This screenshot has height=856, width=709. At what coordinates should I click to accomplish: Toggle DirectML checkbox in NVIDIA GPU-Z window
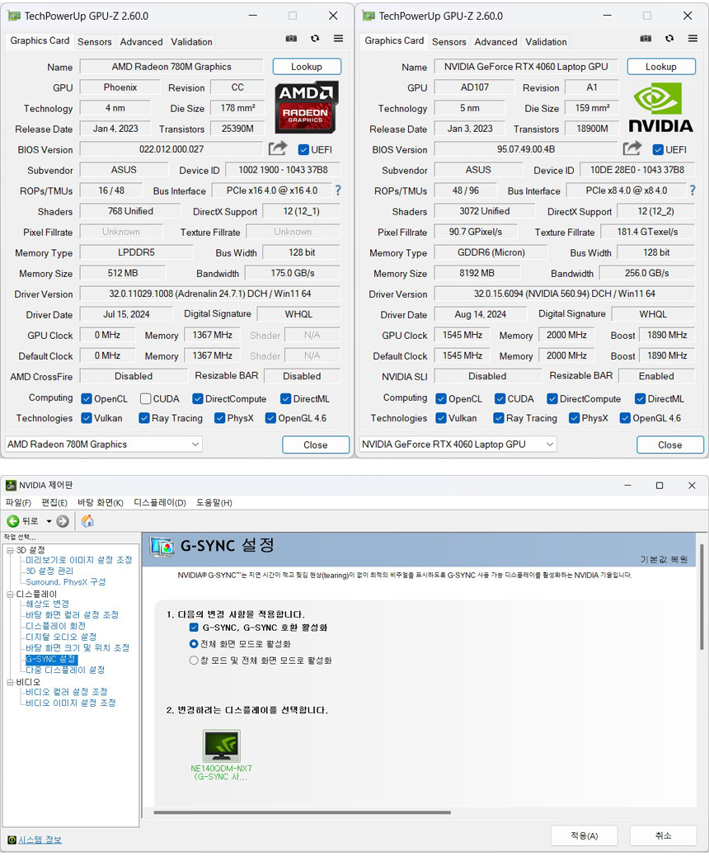click(641, 399)
